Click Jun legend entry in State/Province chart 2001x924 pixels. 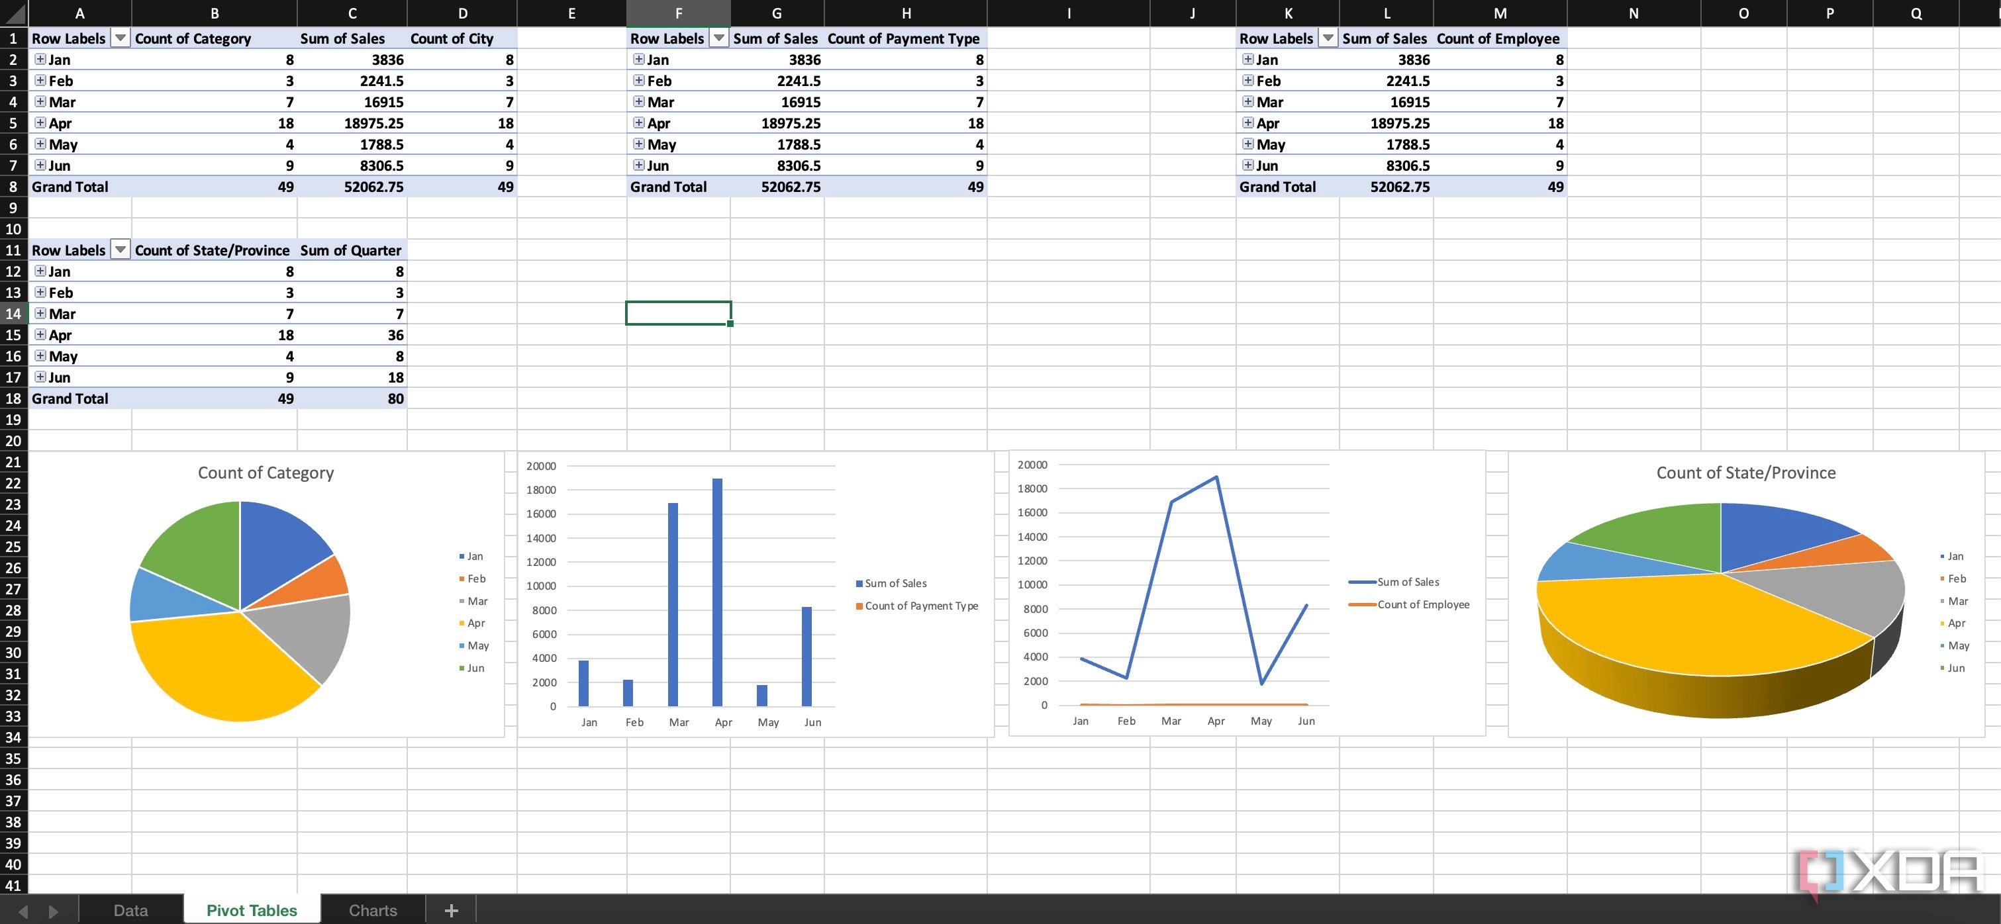[1953, 668]
